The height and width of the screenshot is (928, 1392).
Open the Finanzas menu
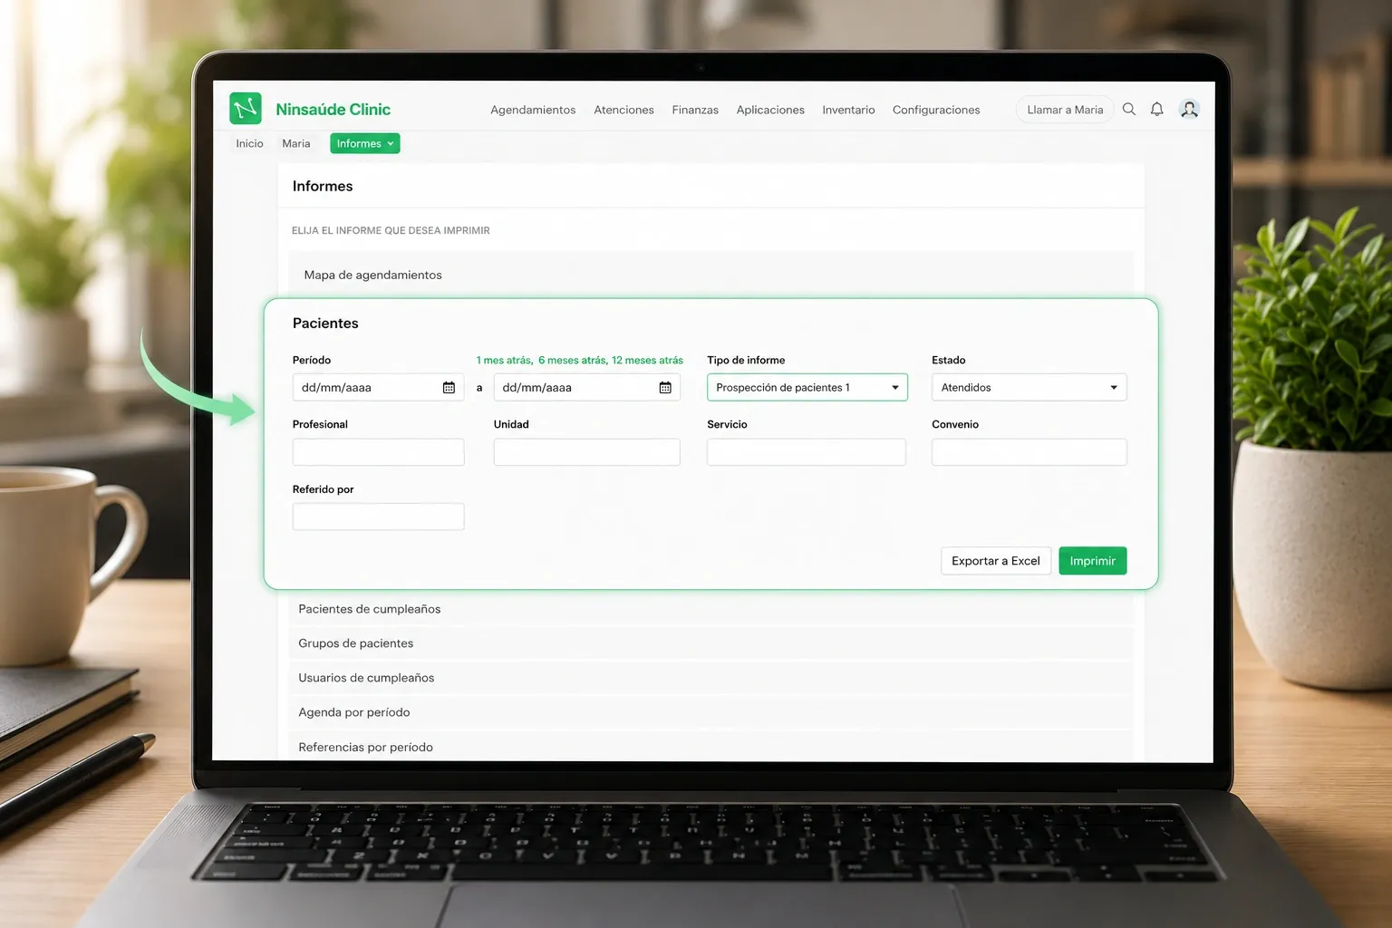(695, 110)
